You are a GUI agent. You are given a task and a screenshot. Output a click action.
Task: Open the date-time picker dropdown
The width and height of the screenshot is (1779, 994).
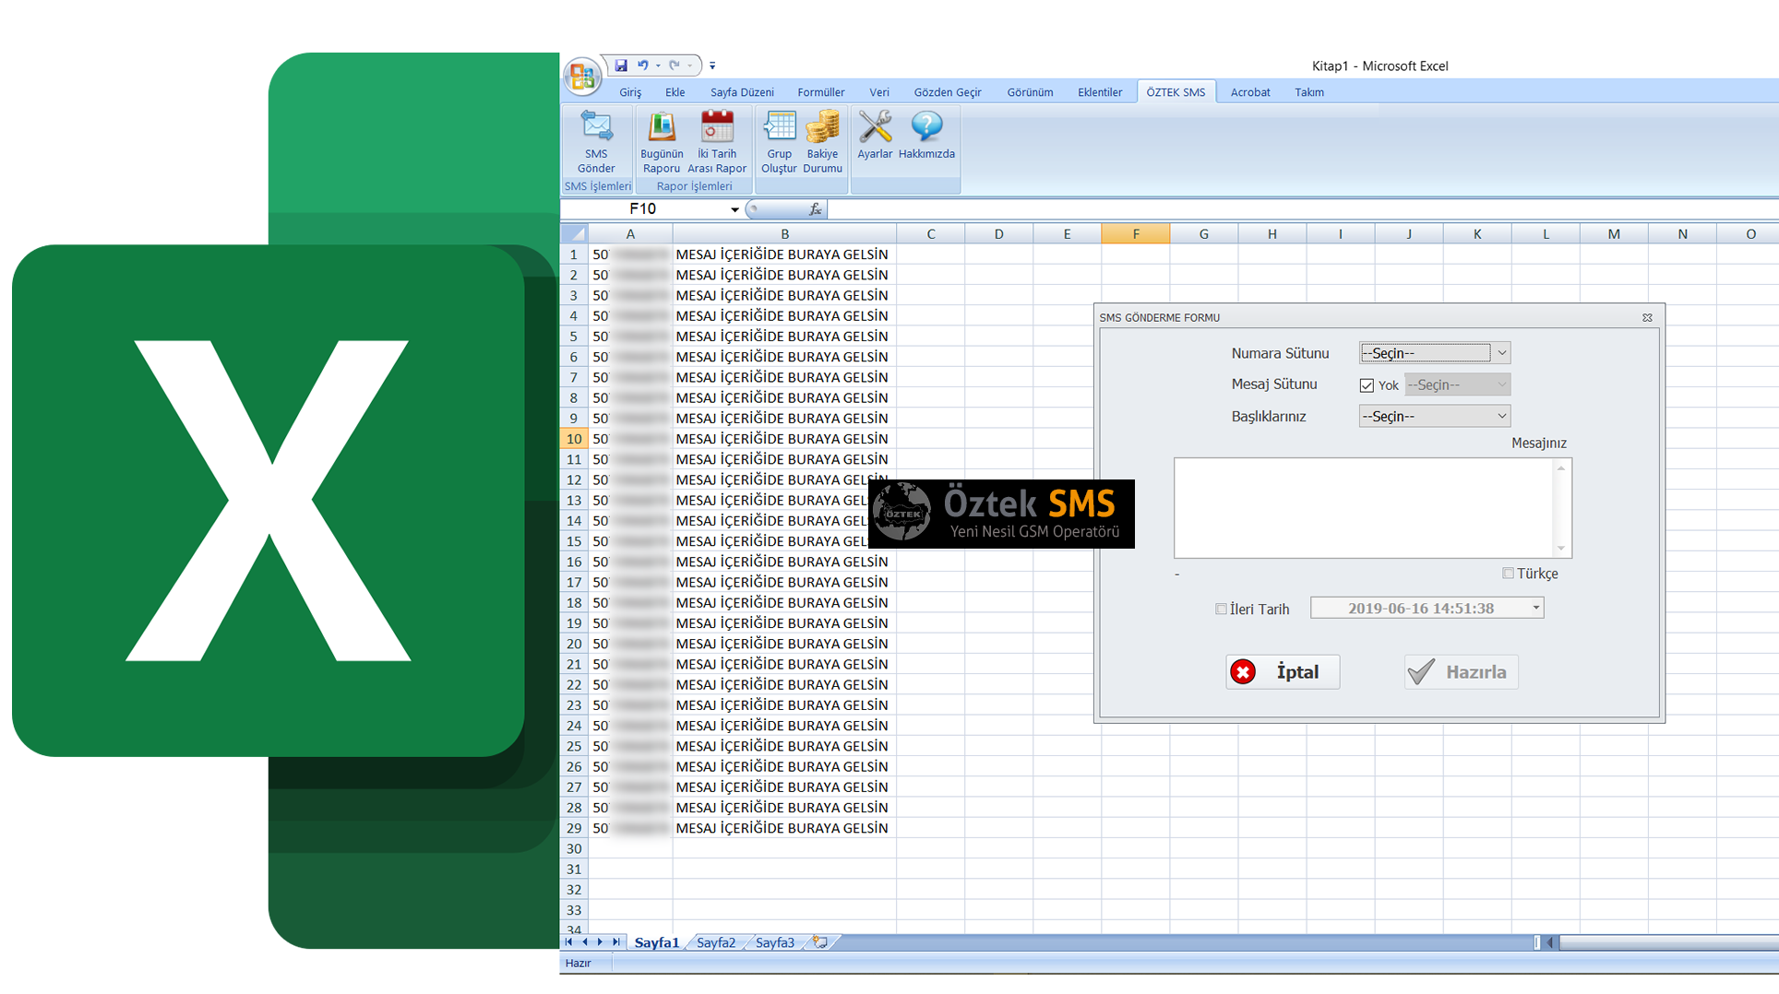point(1535,608)
